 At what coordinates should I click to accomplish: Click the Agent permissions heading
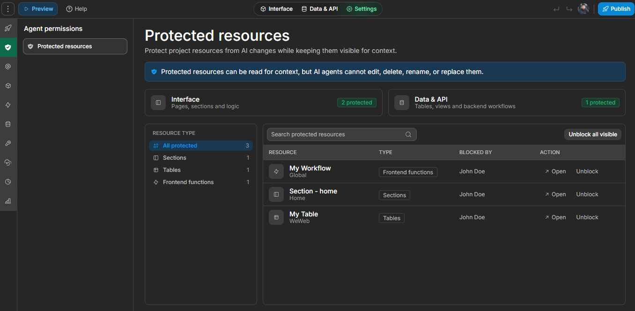coord(53,29)
